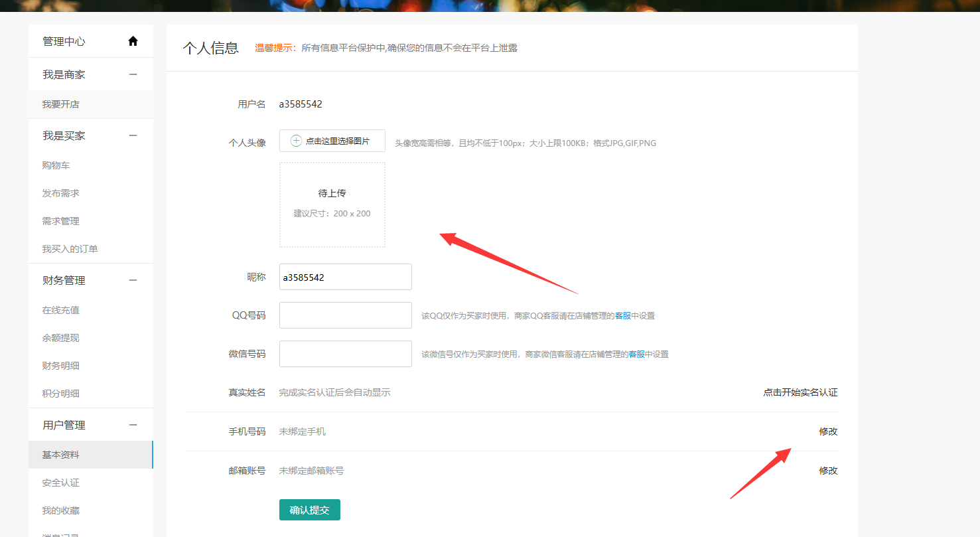
Task: Click 点击开始实名认证 link
Action: [800, 392]
